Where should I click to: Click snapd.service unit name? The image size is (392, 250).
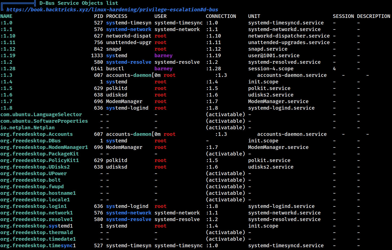(268, 49)
